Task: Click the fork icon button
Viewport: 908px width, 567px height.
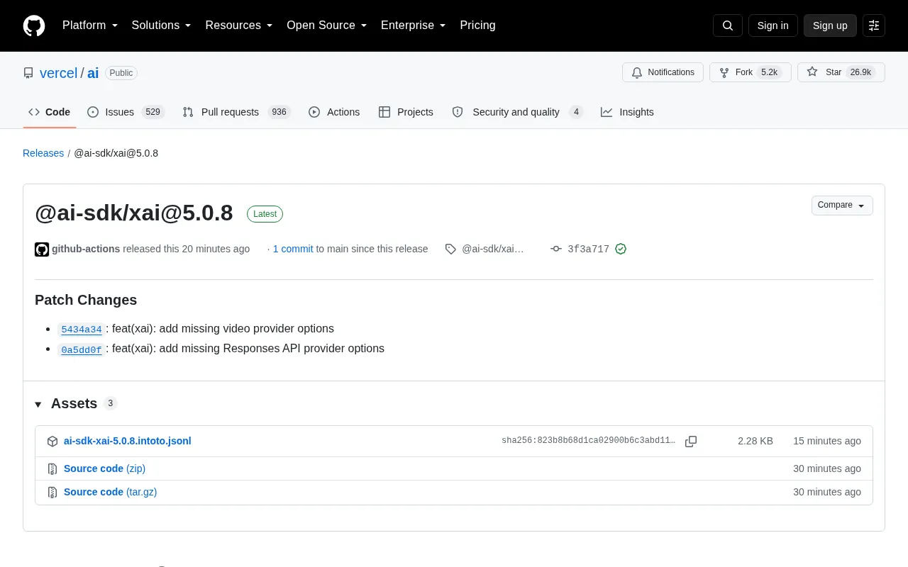Action: pyautogui.click(x=724, y=72)
